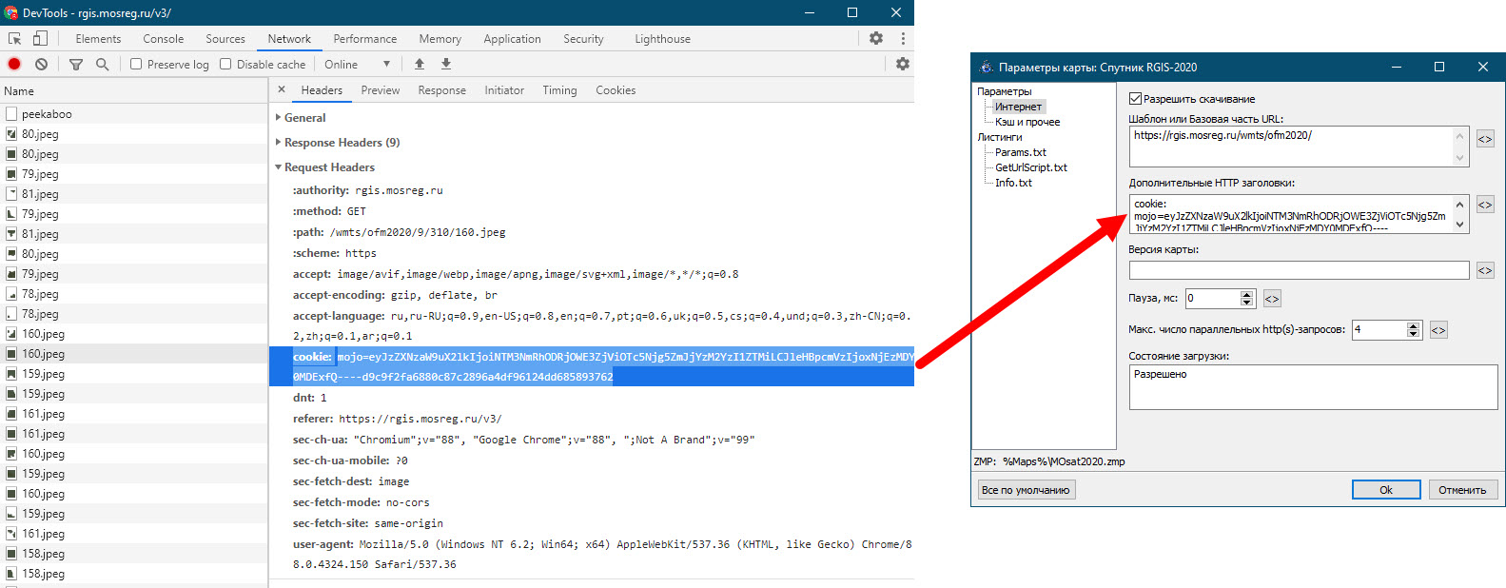The image size is (1506, 588).
Task: Click the search magnifier icon
Action: tap(103, 65)
